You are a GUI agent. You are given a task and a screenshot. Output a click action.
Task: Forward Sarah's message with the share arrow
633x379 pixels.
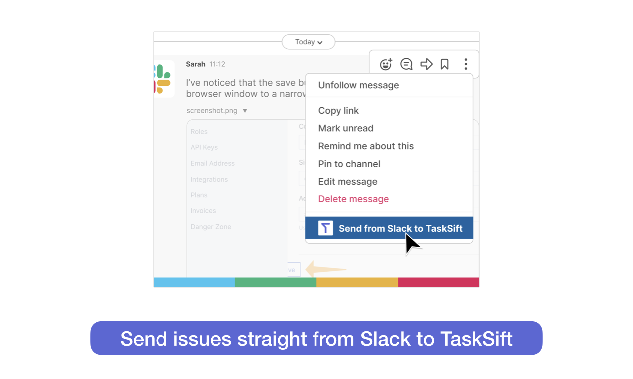[x=426, y=64]
